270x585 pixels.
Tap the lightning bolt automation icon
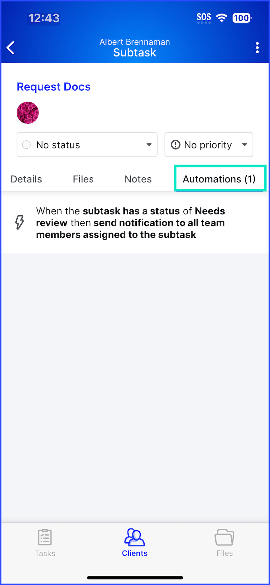[20, 222]
